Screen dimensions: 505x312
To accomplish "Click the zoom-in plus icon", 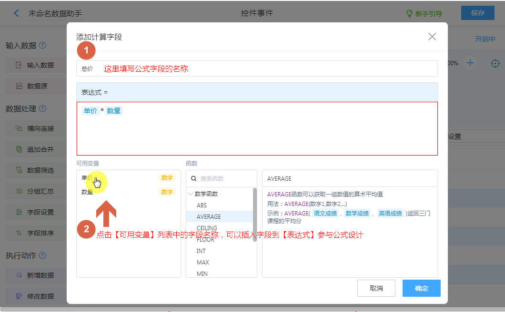I will (470, 63).
